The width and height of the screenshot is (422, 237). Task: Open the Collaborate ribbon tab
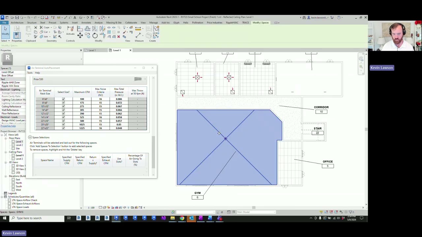(x=131, y=23)
